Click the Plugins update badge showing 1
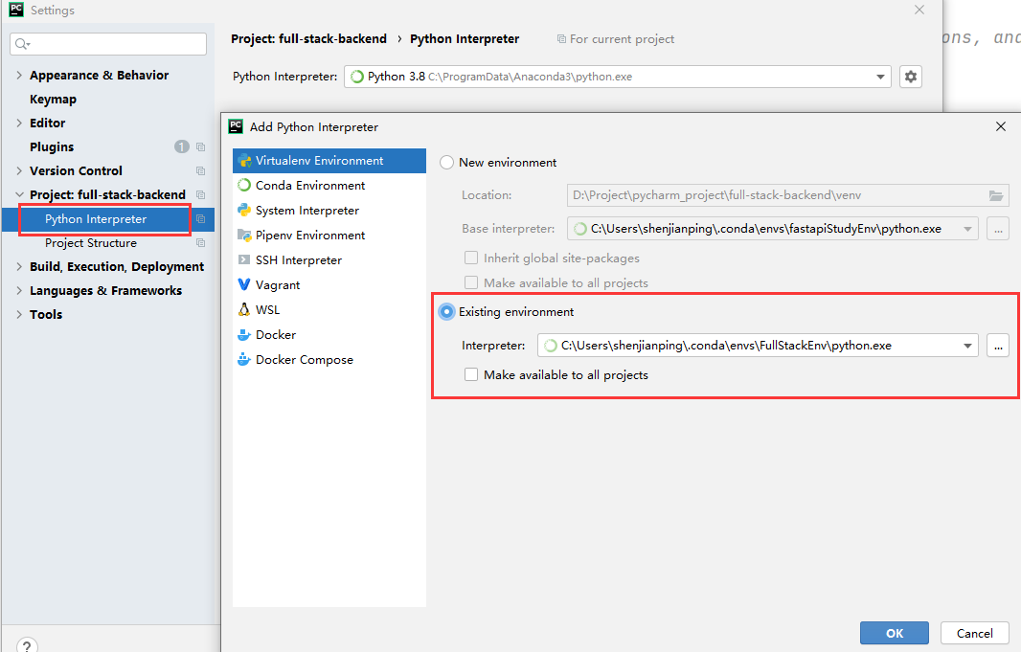1021x652 pixels. coord(182,147)
